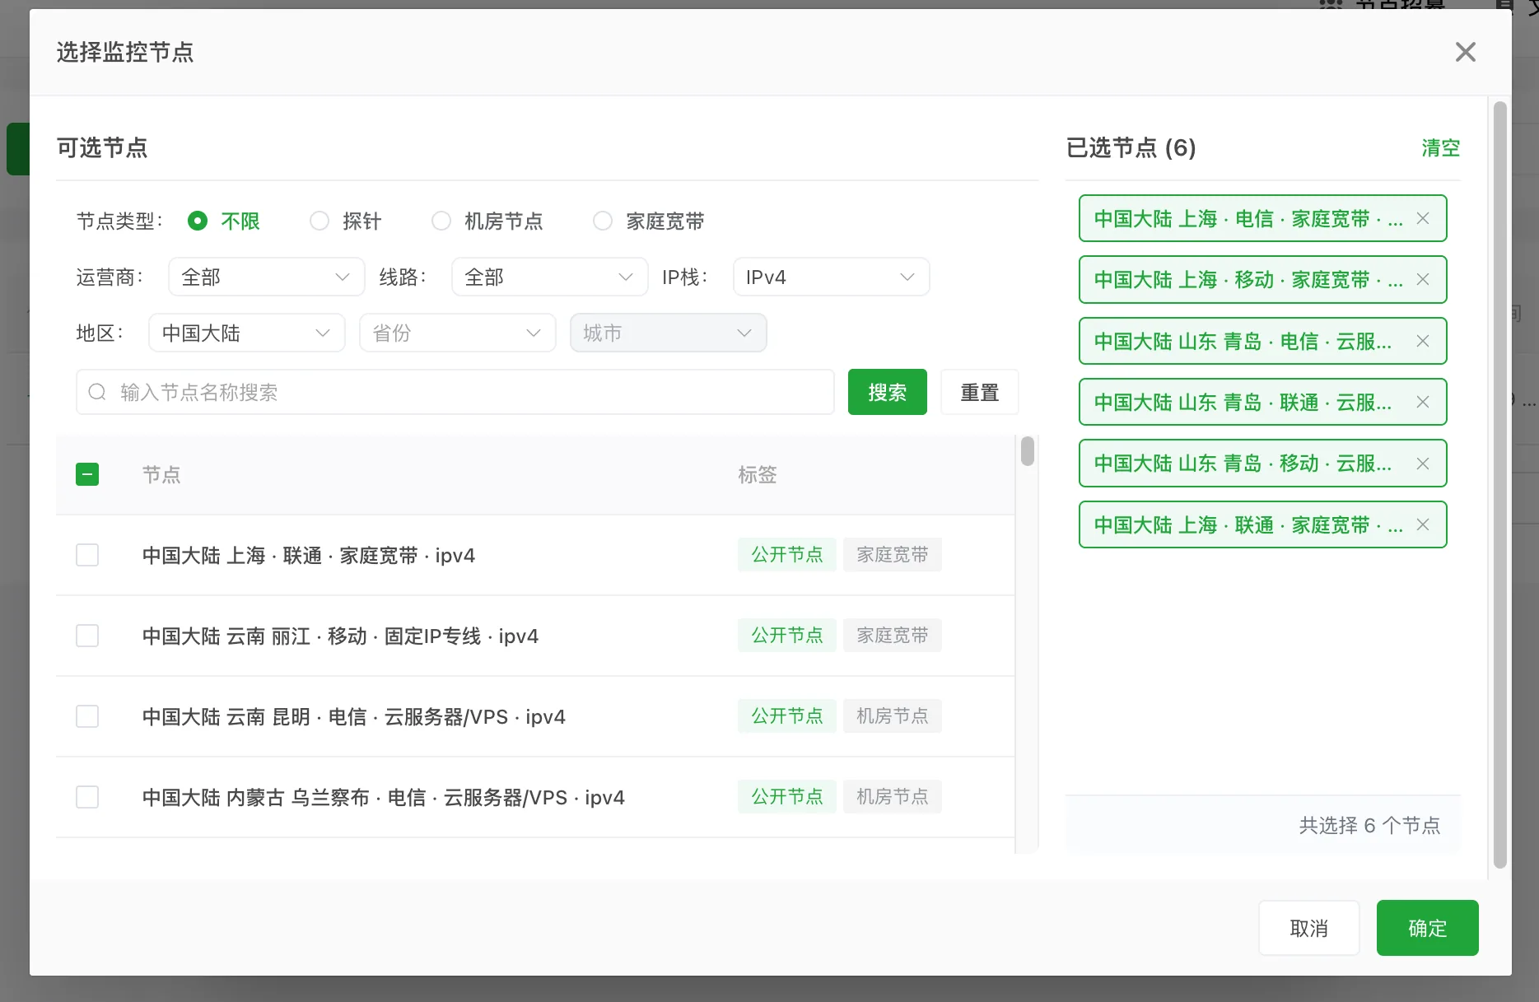
Task: Open the 省份 province dropdown
Action: coord(457,333)
